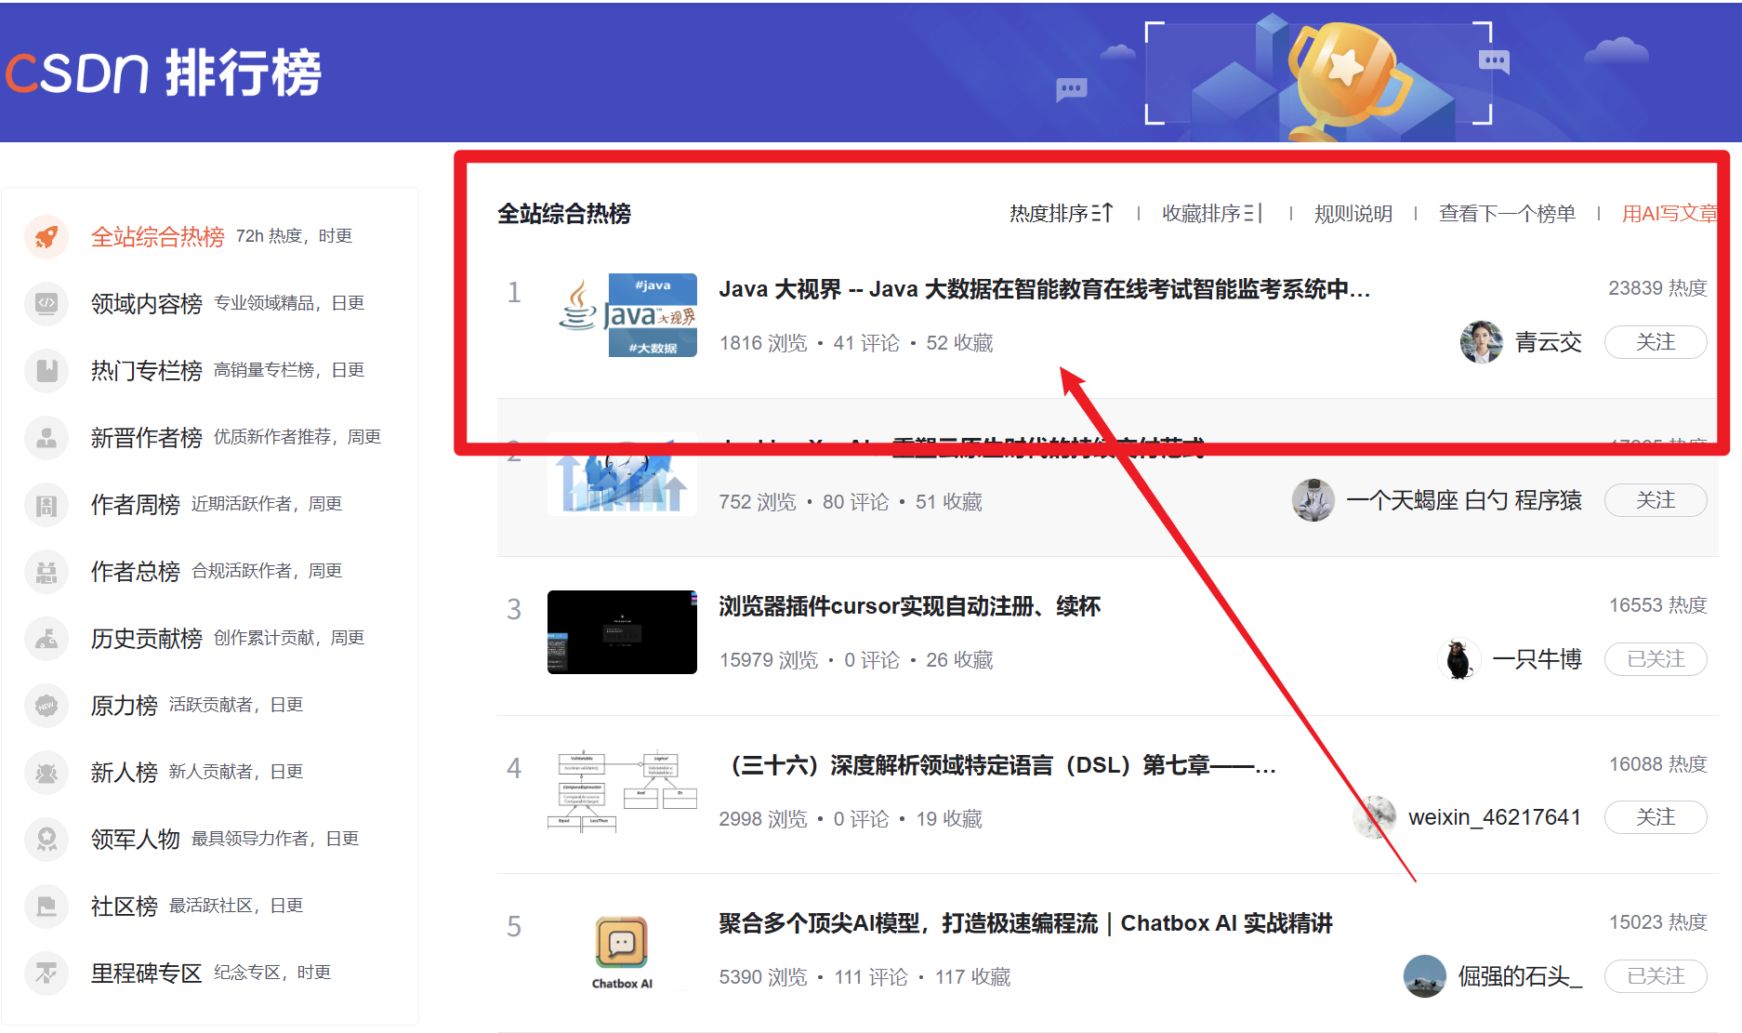Click 青云交 author avatar

click(1482, 342)
